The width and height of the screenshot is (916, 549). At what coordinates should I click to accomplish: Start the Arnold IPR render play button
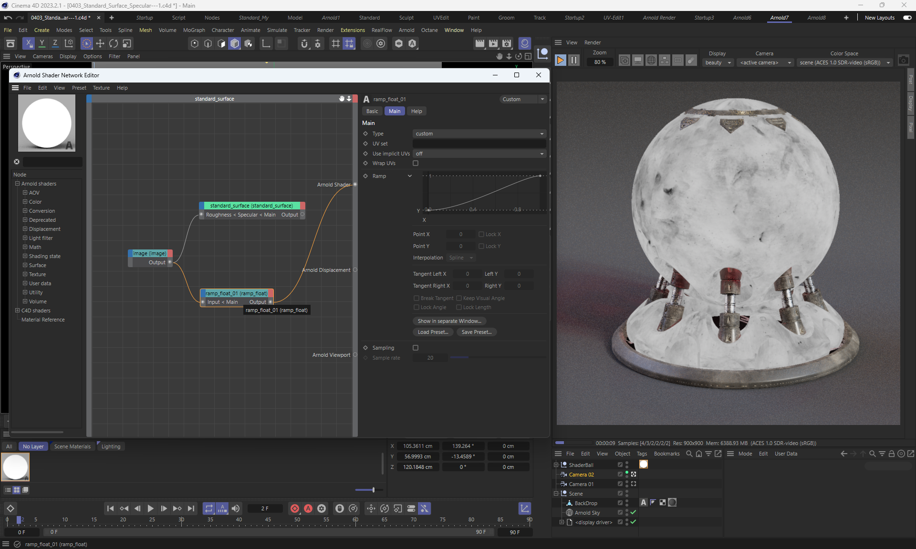click(x=561, y=61)
